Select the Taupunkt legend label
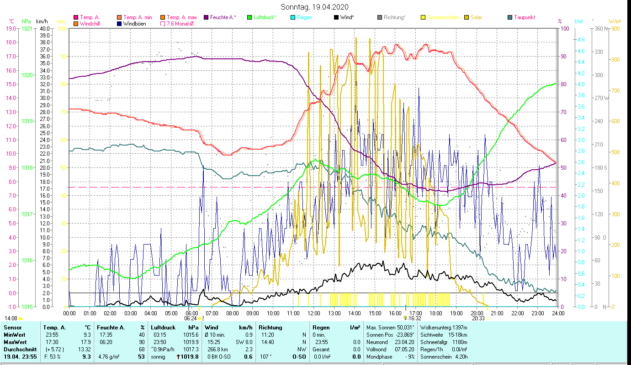The width and height of the screenshot is (631, 365). point(525,17)
